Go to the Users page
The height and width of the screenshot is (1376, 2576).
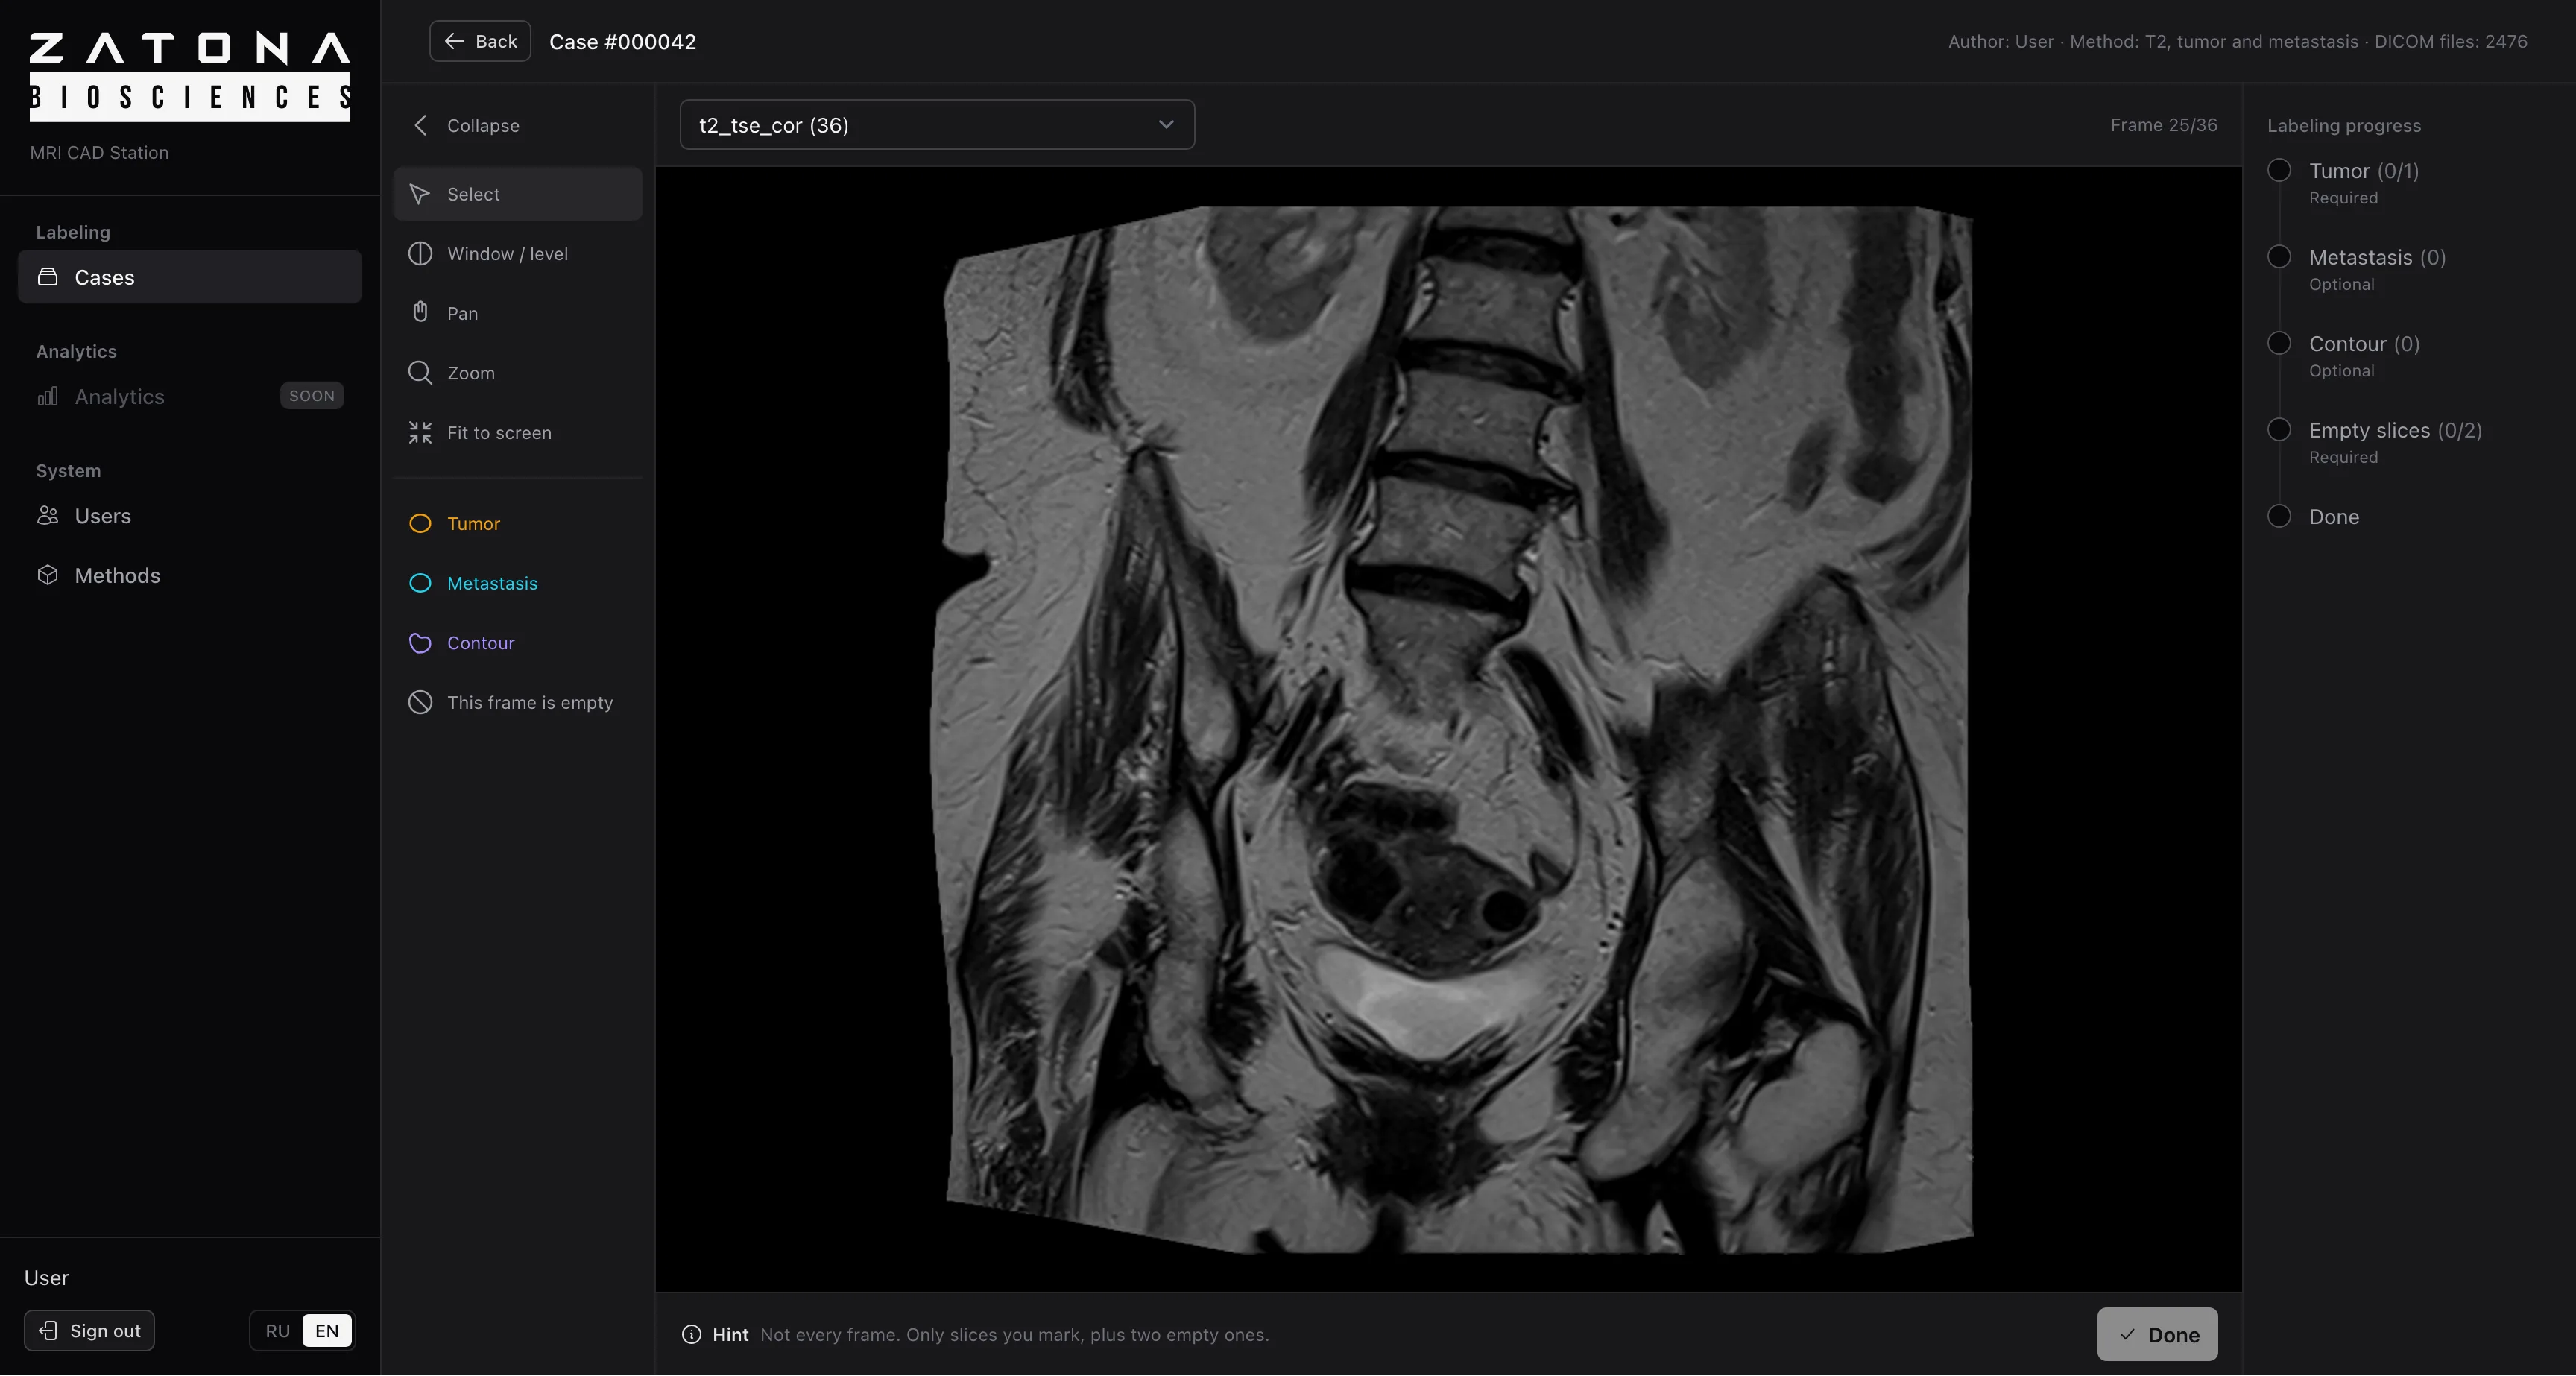[190, 516]
